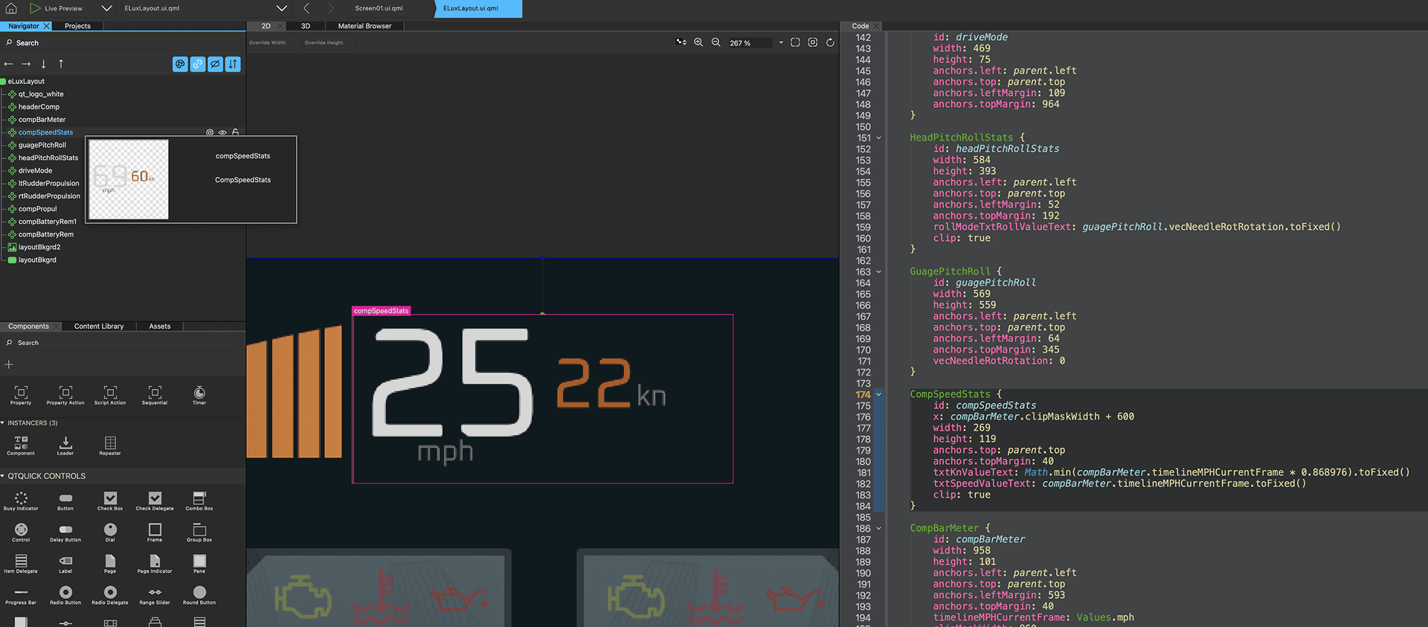Select the Check Box control
The width and height of the screenshot is (1428, 627).
[110, 501]
